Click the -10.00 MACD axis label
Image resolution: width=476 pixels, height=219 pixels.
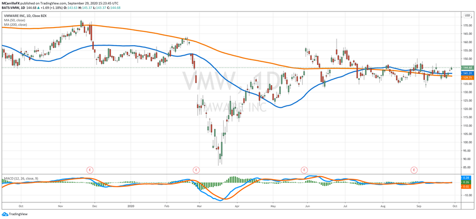[x=468, y=195]
